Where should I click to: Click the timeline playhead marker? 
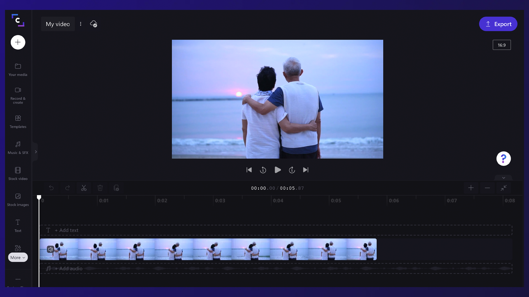pos(39,197)
